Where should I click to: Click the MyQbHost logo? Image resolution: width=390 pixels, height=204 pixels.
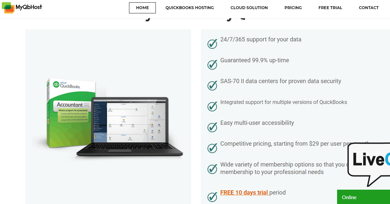coord(22,7)
